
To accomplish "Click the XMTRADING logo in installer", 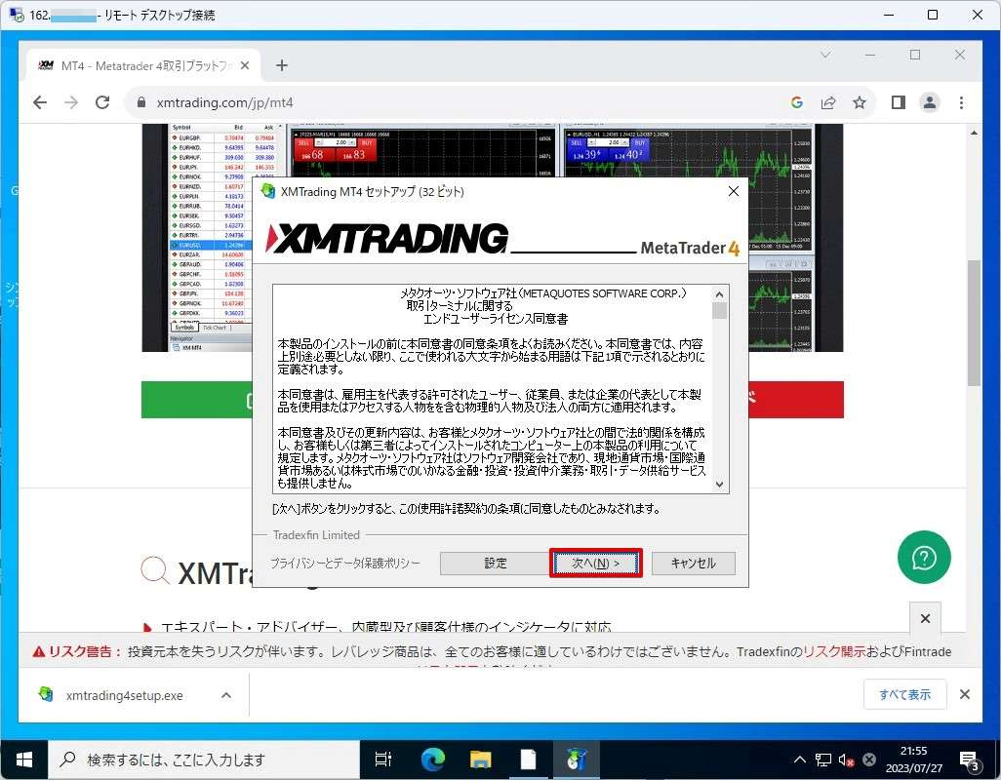I will click(387, 239).
